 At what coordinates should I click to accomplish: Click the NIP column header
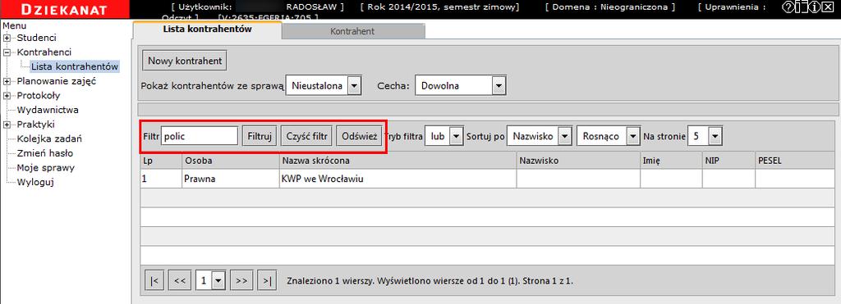[x=728, y=161]
